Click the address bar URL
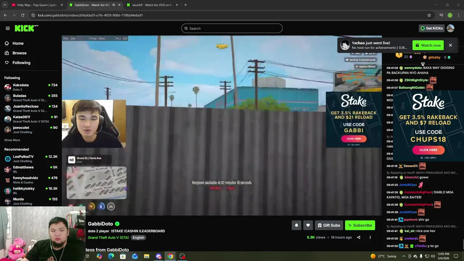 pos(90,15)
